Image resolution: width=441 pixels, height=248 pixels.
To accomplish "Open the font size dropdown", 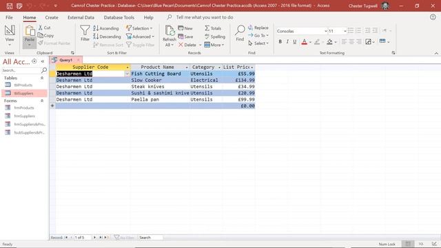I will tap(345, 31).
